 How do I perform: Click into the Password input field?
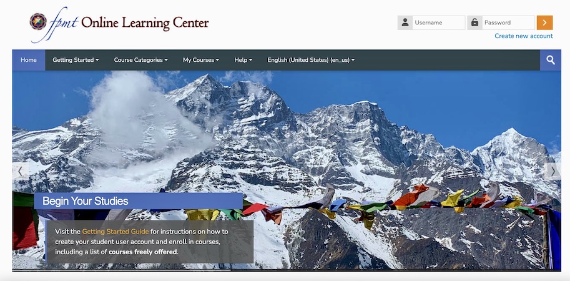(x=508, y=22)
